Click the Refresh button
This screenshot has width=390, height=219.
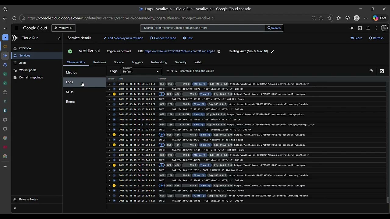point(376,38)
